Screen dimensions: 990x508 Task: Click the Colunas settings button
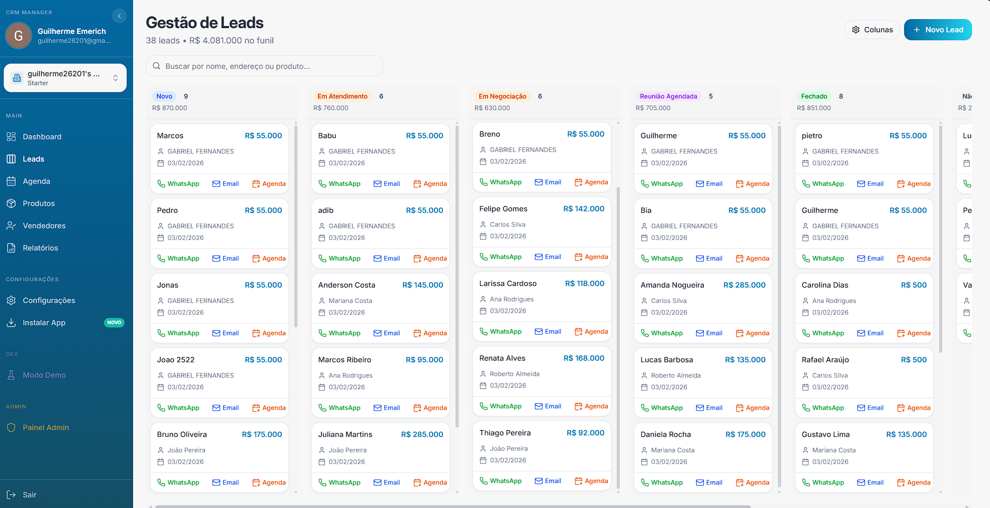coord(872,30)
